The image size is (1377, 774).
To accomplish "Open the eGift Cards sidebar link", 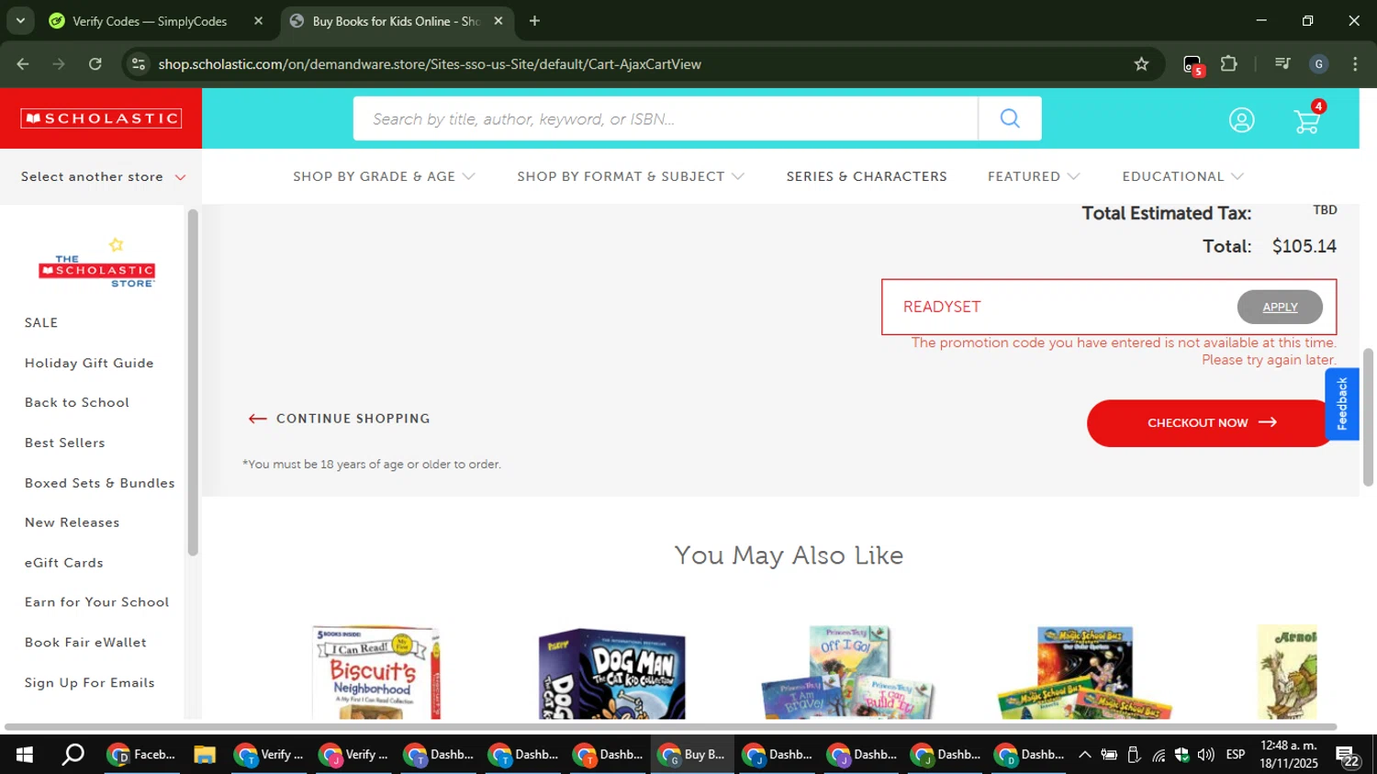I will pos(64,563).
